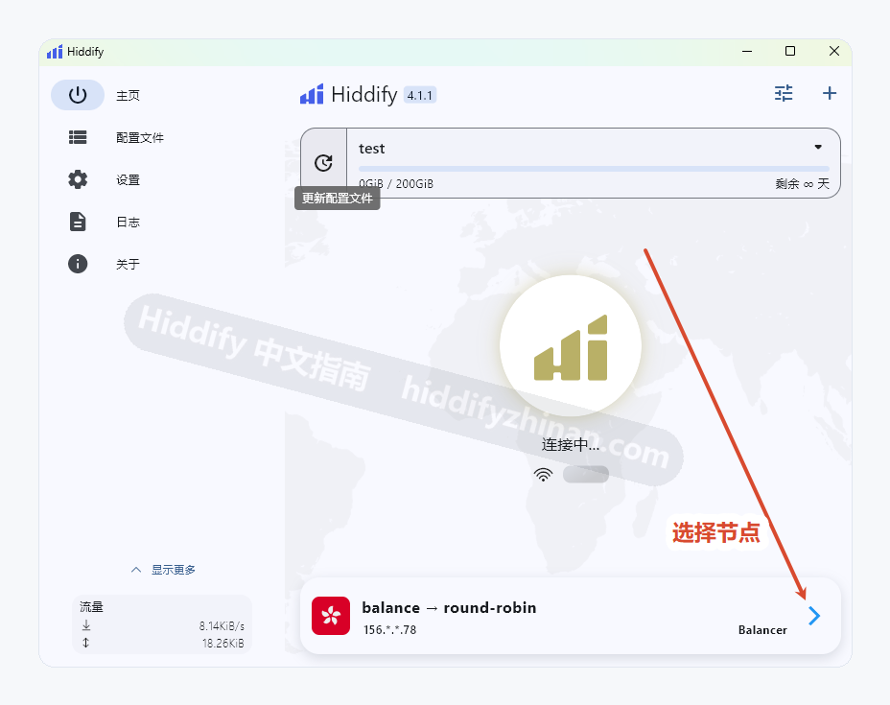Click the document icon beside 日志
890x705 pixels.
coord(78,222)
